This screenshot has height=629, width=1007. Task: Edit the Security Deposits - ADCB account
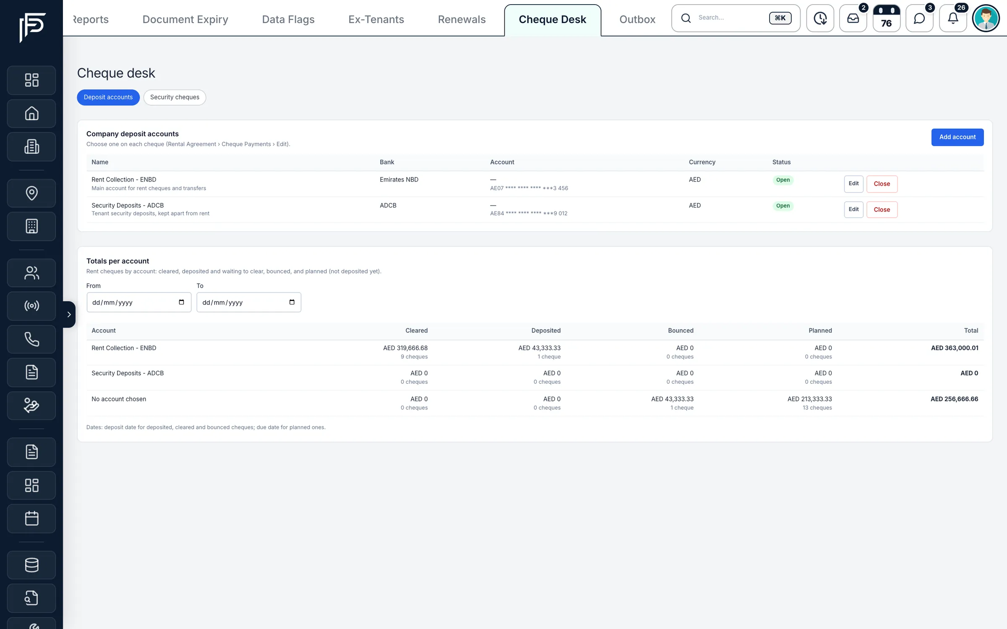click(x=853, y=209)
